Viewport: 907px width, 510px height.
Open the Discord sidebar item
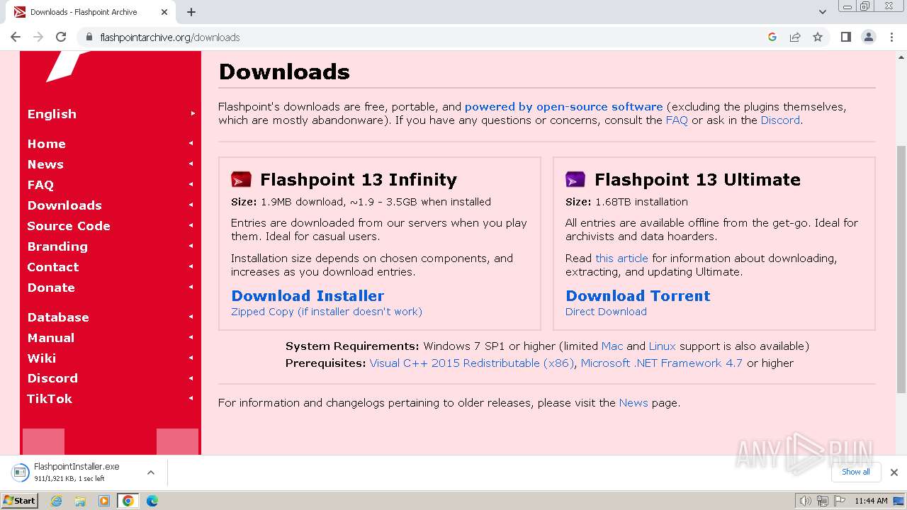click(110, 378)
